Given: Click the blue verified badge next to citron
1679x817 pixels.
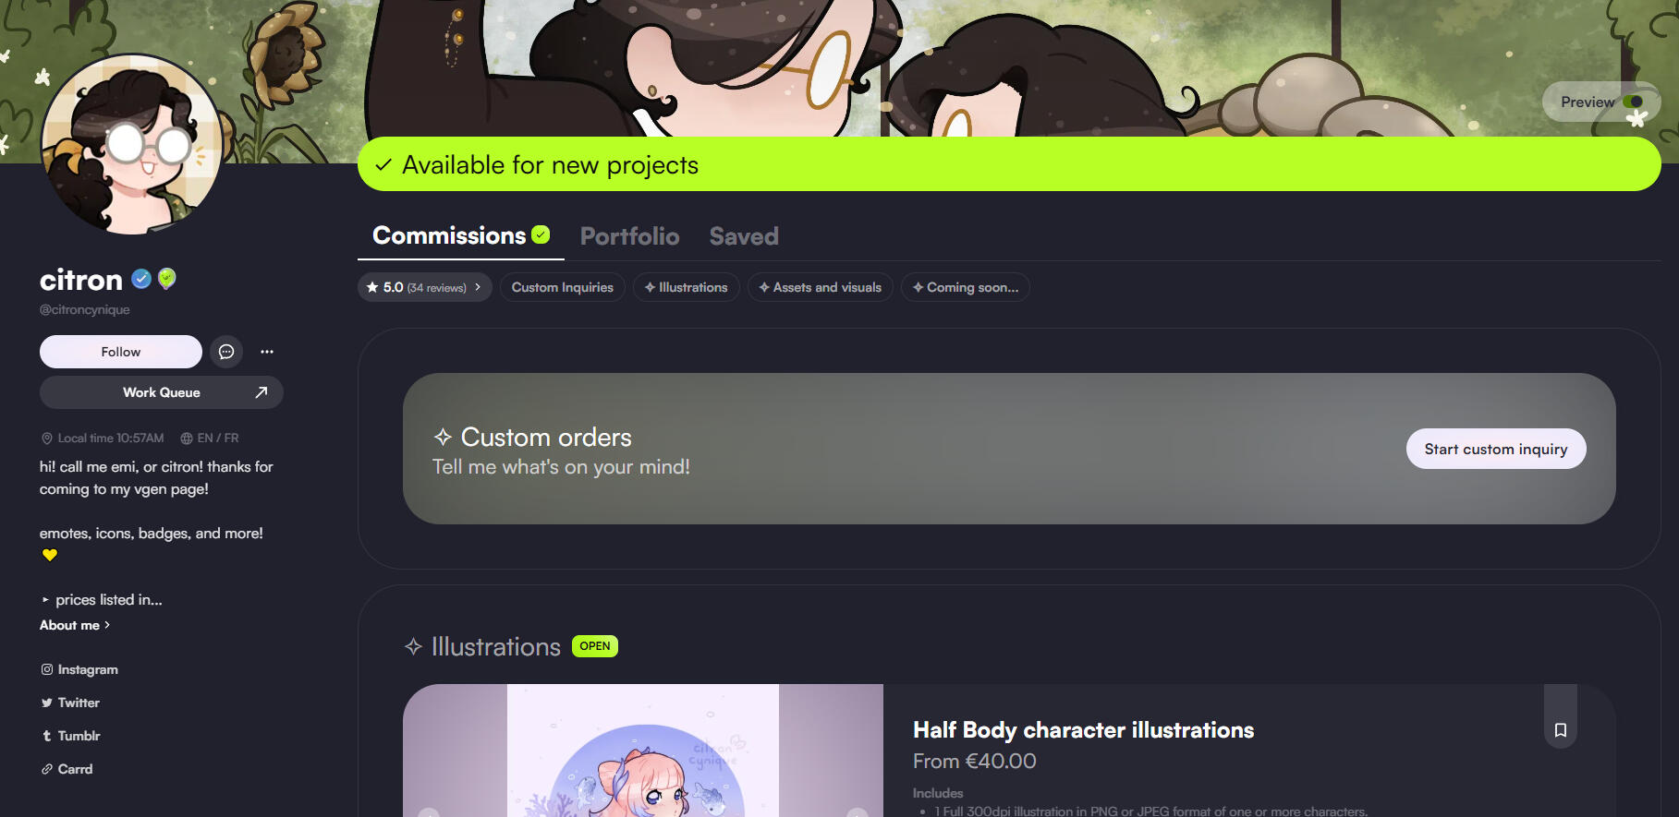Looking at the screenshot, I should [x=141, y=279].
